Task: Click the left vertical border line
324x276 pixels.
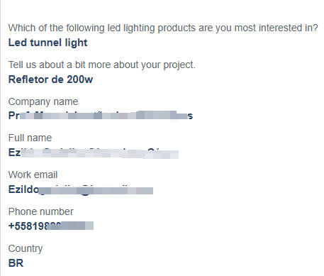Action: (1, 138)
